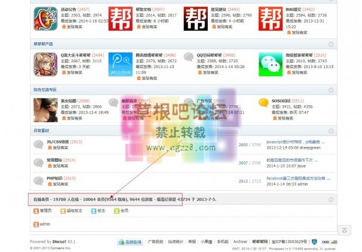Viewport: 362px width, 252px height.
Task: Collapse the 帮帮帮产品 category section
Action: pyautogui.click(x=331, y=44)
